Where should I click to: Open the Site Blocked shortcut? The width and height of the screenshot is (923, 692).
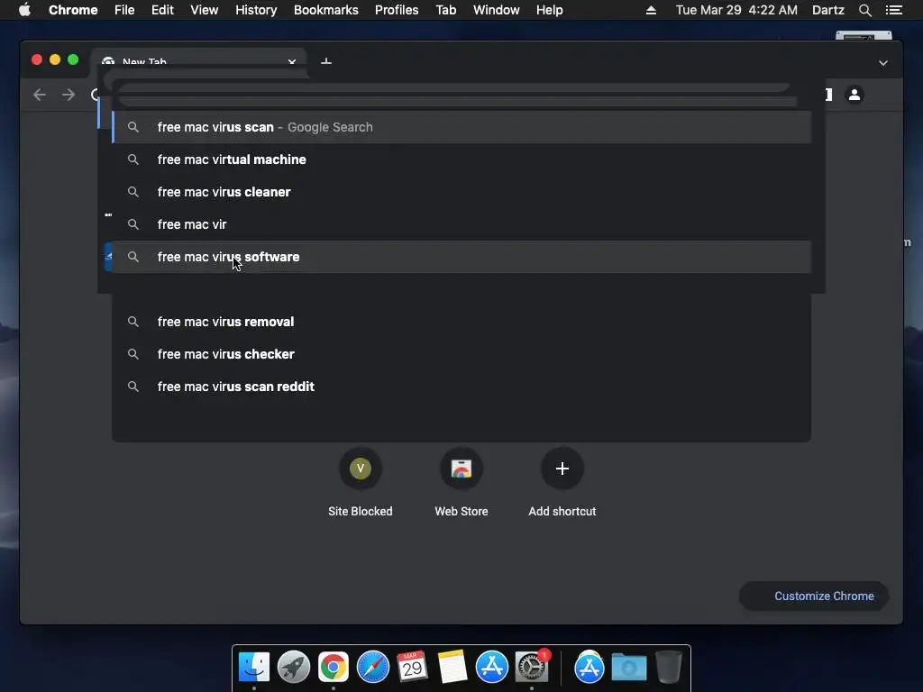tap(361, 483)
